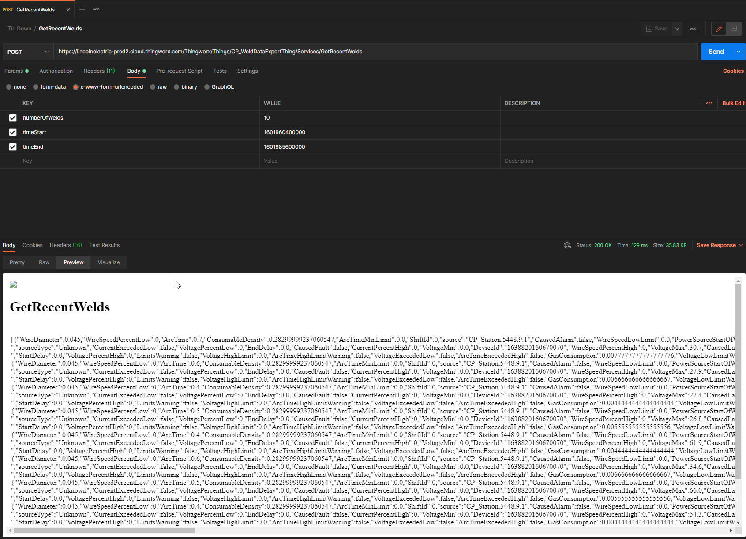Open the Authorization tab

point(56,71)
